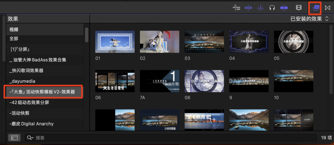The height and width of the screenshot is (145, 334).
Task: Toggle audio skimming waveform icon
Action: (260, 7)
